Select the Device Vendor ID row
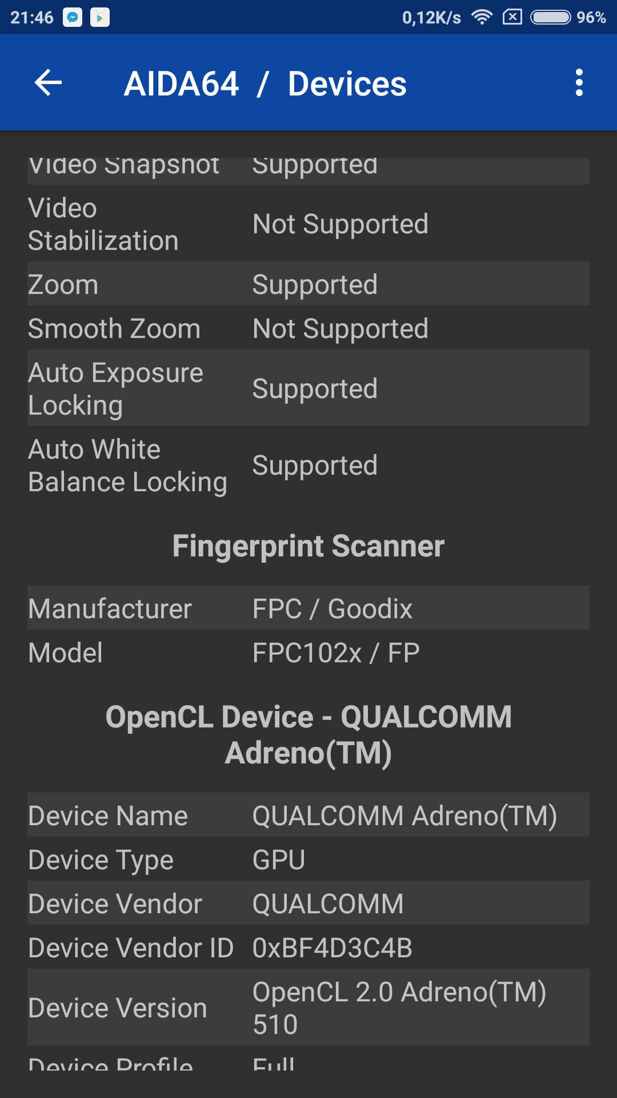The width and height of the screenshot is (617, 1098). pos(308,948)
